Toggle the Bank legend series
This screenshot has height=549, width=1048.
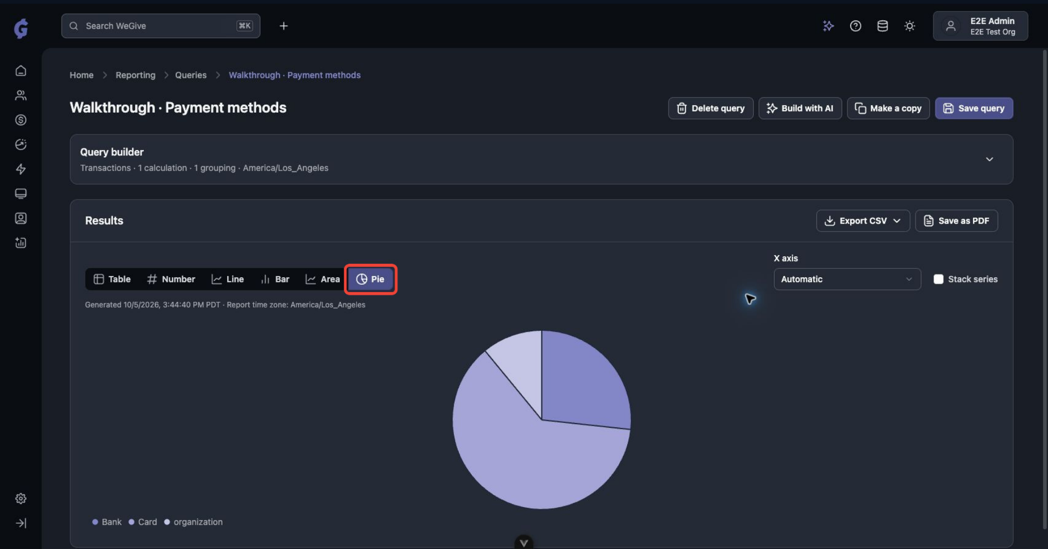[107, 522]
